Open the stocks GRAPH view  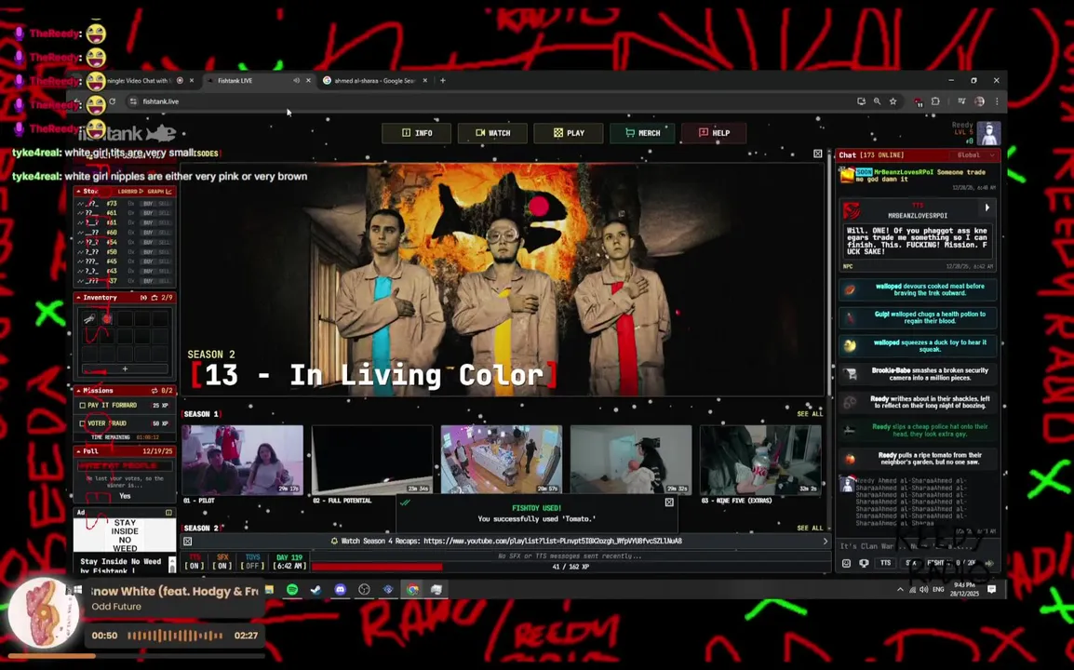tap(159, 191)
